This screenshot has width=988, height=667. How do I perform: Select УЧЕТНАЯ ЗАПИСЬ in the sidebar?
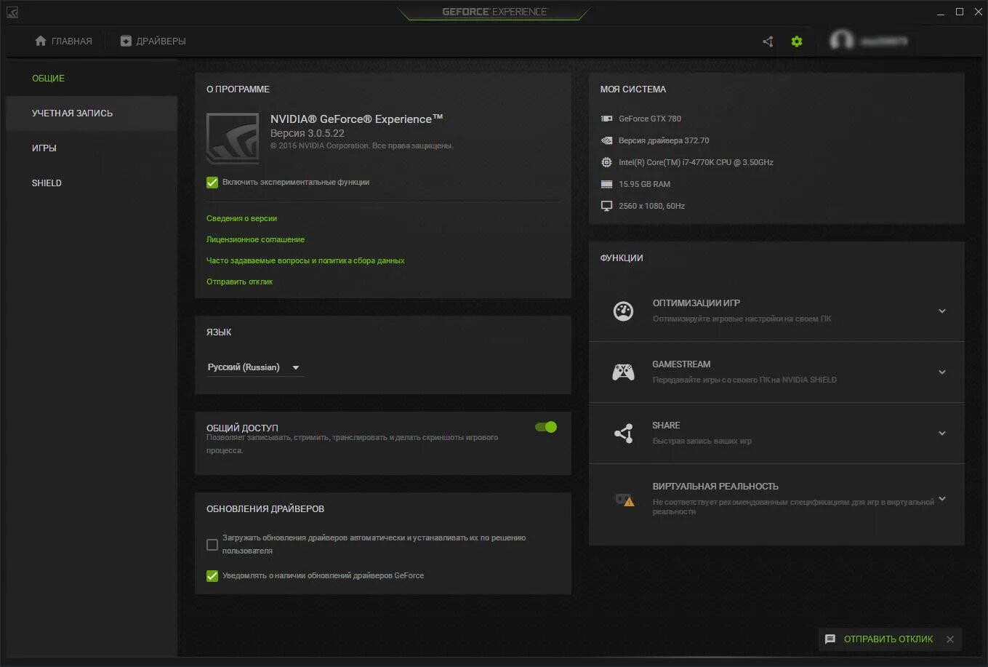click(92, 113)
